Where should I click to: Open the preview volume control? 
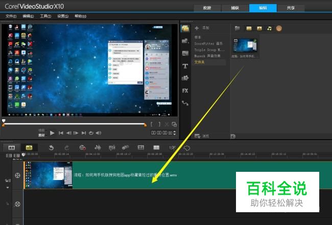[99, 133]
